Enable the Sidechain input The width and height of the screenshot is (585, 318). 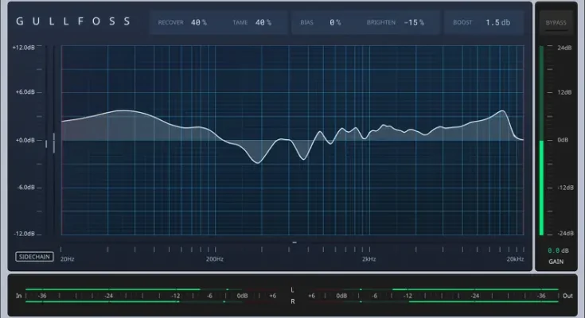(34, 257)
